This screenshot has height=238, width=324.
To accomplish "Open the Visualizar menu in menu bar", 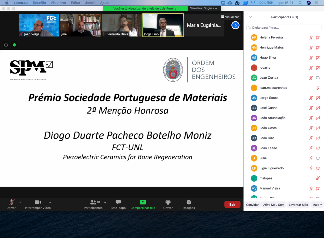I will pos(58,3).
